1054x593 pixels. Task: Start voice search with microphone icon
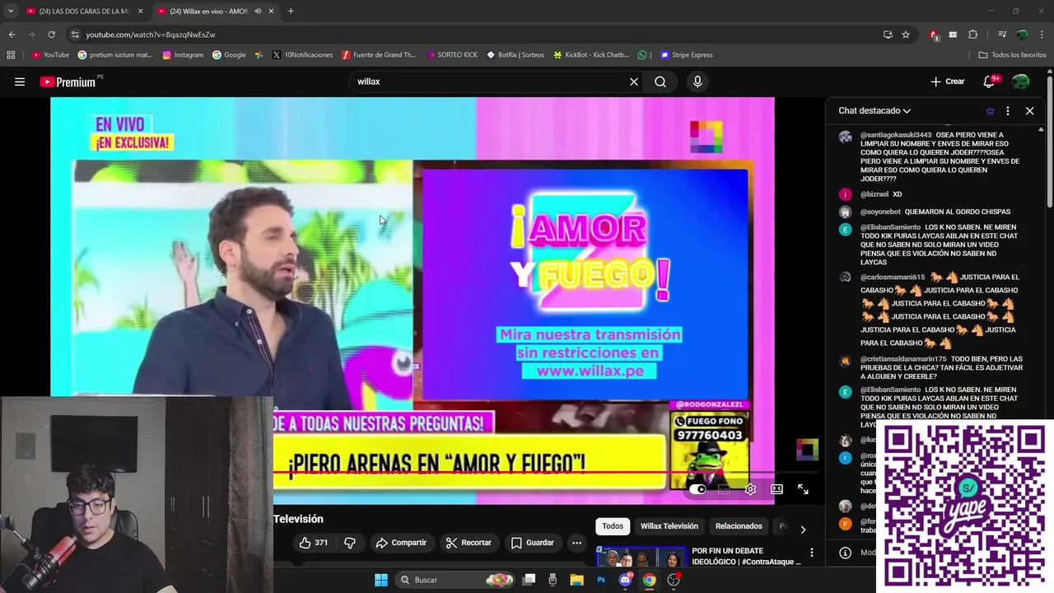point(697,82)
